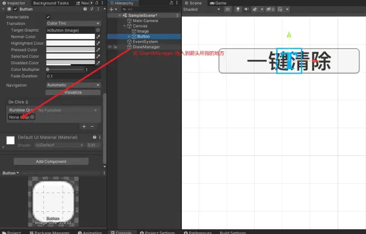Open the Button component presets icon
The width and height of the screenshot is (366, 234).
[91, 9]
